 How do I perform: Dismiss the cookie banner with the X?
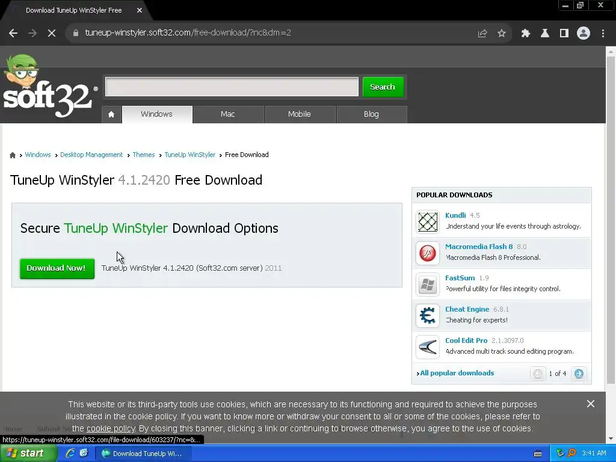point(591,404)
